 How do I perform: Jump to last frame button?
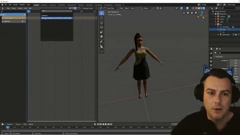[111, 124]
